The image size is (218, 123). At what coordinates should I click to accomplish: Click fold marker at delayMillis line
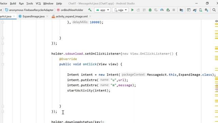click(x=3, y=22)
